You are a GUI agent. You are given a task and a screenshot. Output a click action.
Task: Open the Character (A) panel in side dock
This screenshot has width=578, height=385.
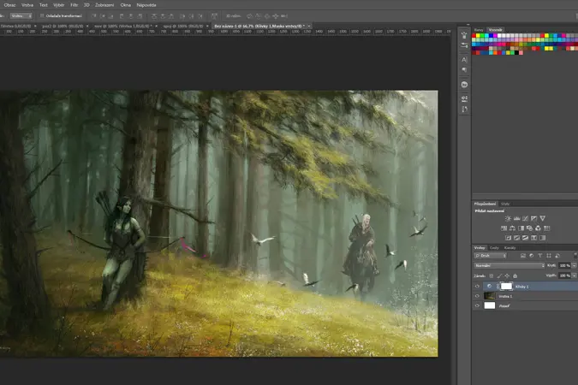464,60
